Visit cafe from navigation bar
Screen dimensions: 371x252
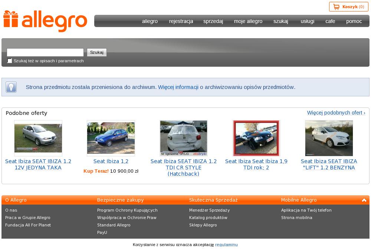point(330,21)
